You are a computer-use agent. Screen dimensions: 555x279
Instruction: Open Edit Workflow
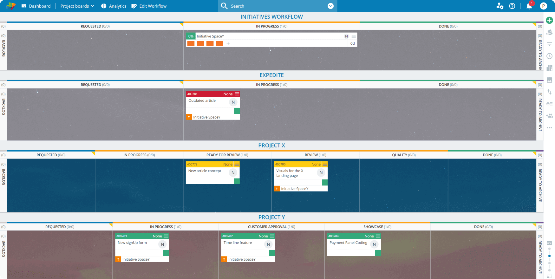tap(149, 6)
